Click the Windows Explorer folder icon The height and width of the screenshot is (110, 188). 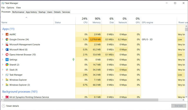click(x=7, y=80)
